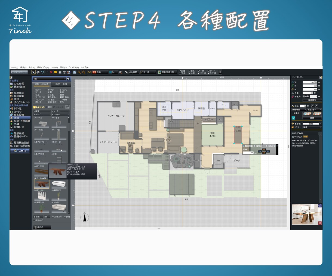Rotate part counterclockwise with rotation icon
Image resolution: width=332 pixels, height=276 pixels.
pos(312,106)
